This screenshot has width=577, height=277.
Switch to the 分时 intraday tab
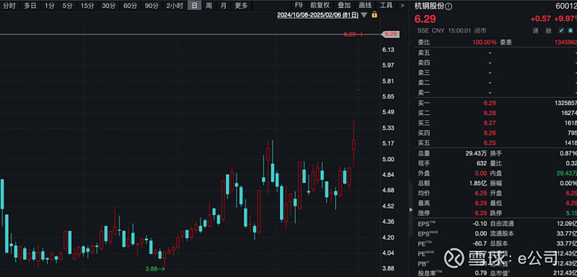pyautogui.click(x=9, y=6)
